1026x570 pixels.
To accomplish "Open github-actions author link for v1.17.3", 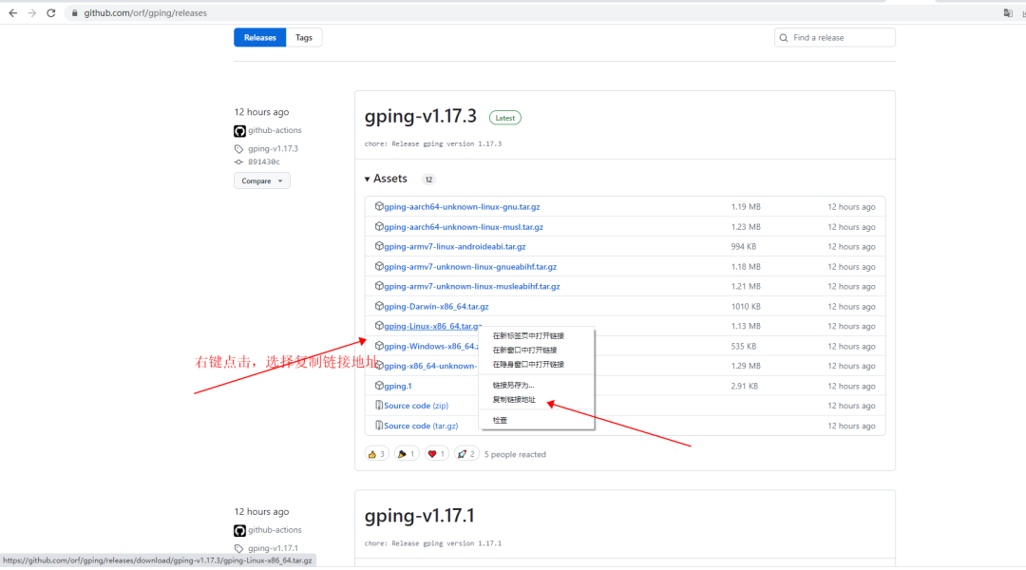I will [x=275, y=130].
